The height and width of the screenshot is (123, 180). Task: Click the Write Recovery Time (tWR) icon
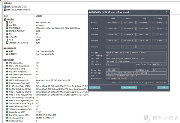(7, 83)
